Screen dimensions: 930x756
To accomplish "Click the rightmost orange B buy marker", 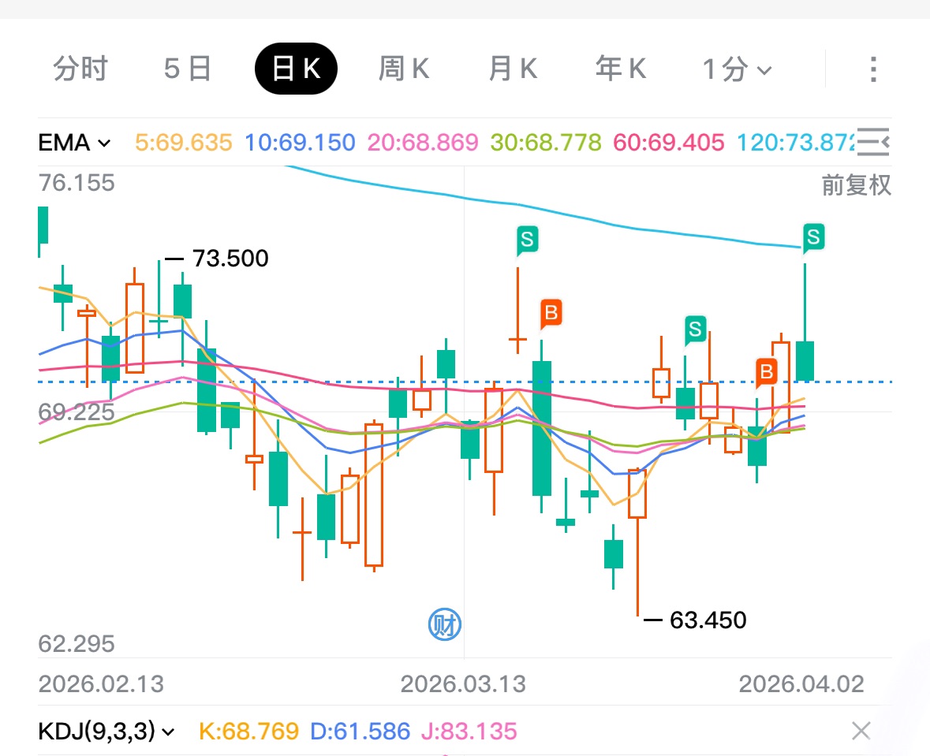I will click(x=766, y=371).
